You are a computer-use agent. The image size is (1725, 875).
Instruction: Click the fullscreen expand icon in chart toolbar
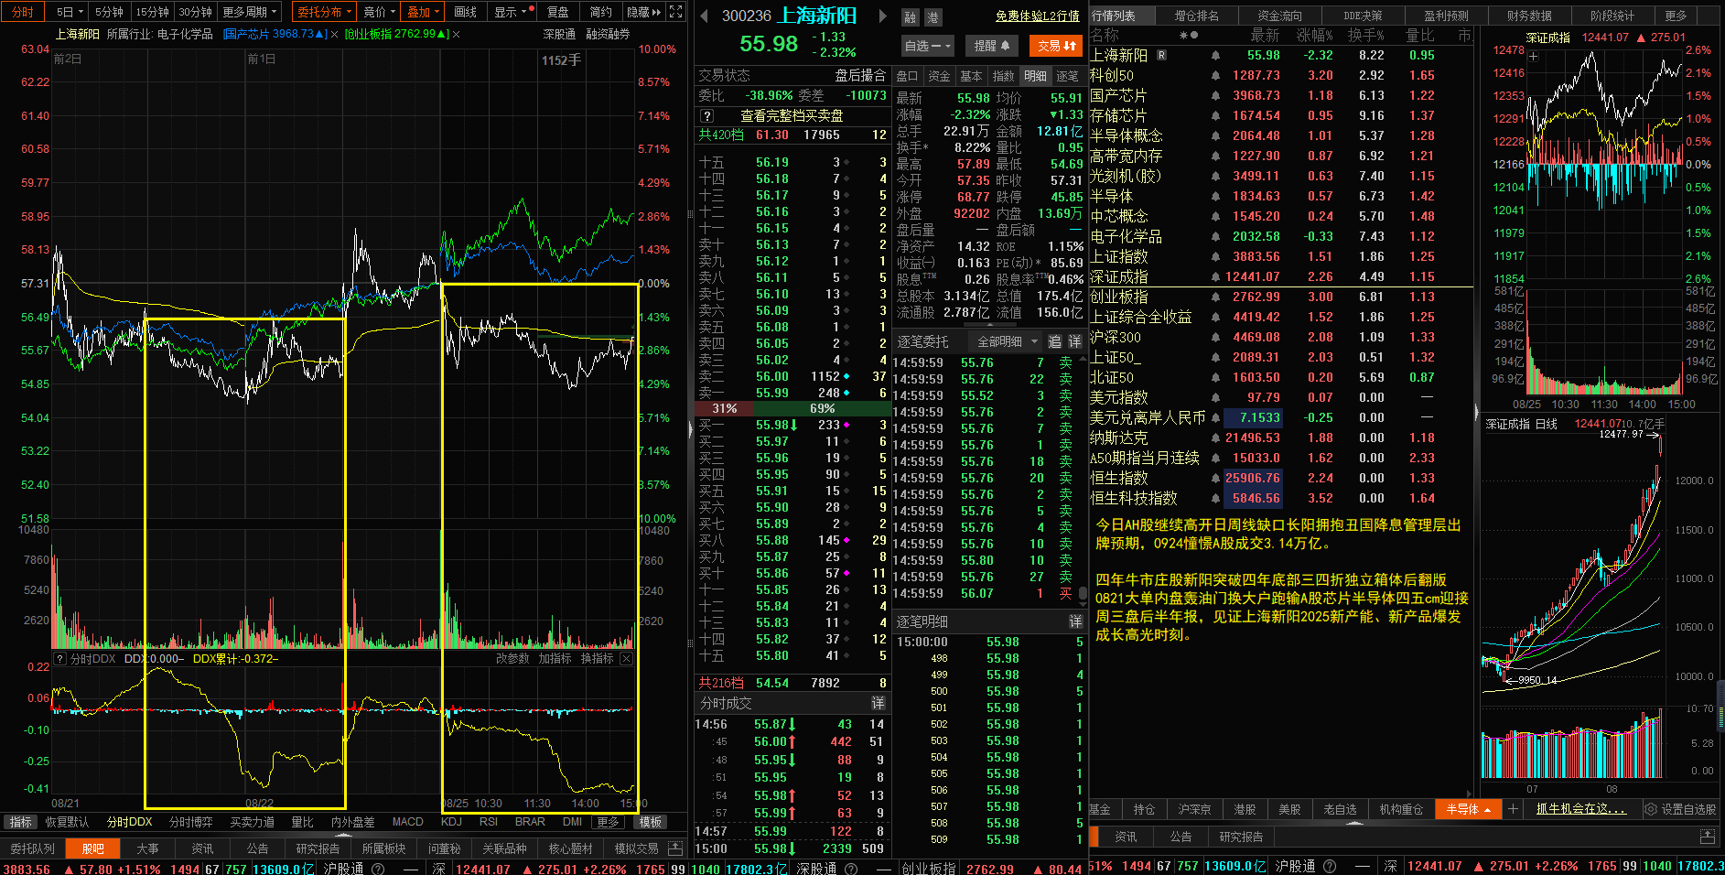pyautogui.click(x=675, y=12)
